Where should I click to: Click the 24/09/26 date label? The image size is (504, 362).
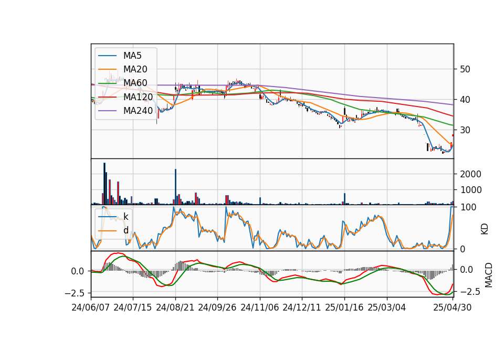coord(217,307)
